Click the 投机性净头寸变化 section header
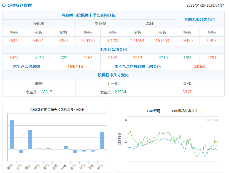This screenshot has height=173, width=229. (x=113, y=75)
